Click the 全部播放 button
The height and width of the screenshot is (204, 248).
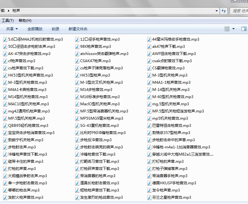[x=35, y=29]
